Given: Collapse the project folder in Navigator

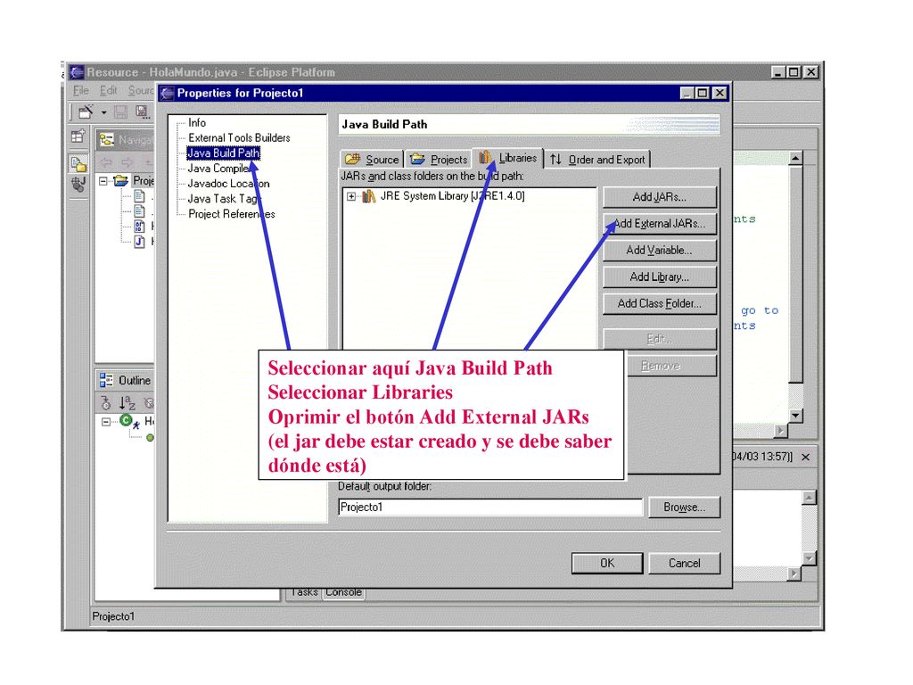Looking at the screenshot, I should 103,181.
